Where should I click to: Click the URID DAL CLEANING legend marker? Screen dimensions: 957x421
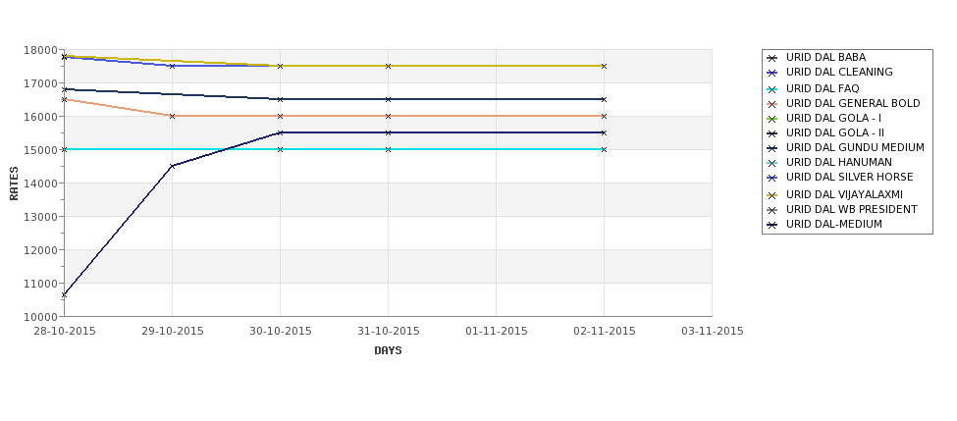point(772,73)
